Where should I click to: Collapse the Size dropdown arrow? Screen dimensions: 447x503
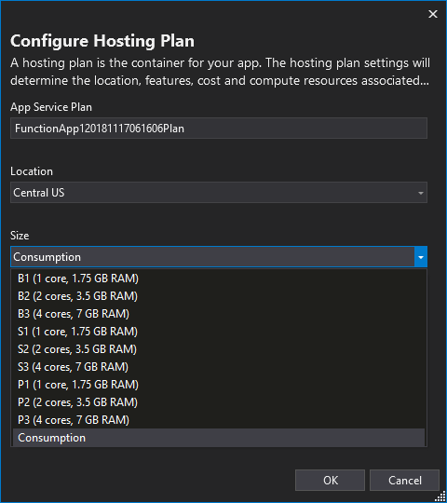pos(421,257)
